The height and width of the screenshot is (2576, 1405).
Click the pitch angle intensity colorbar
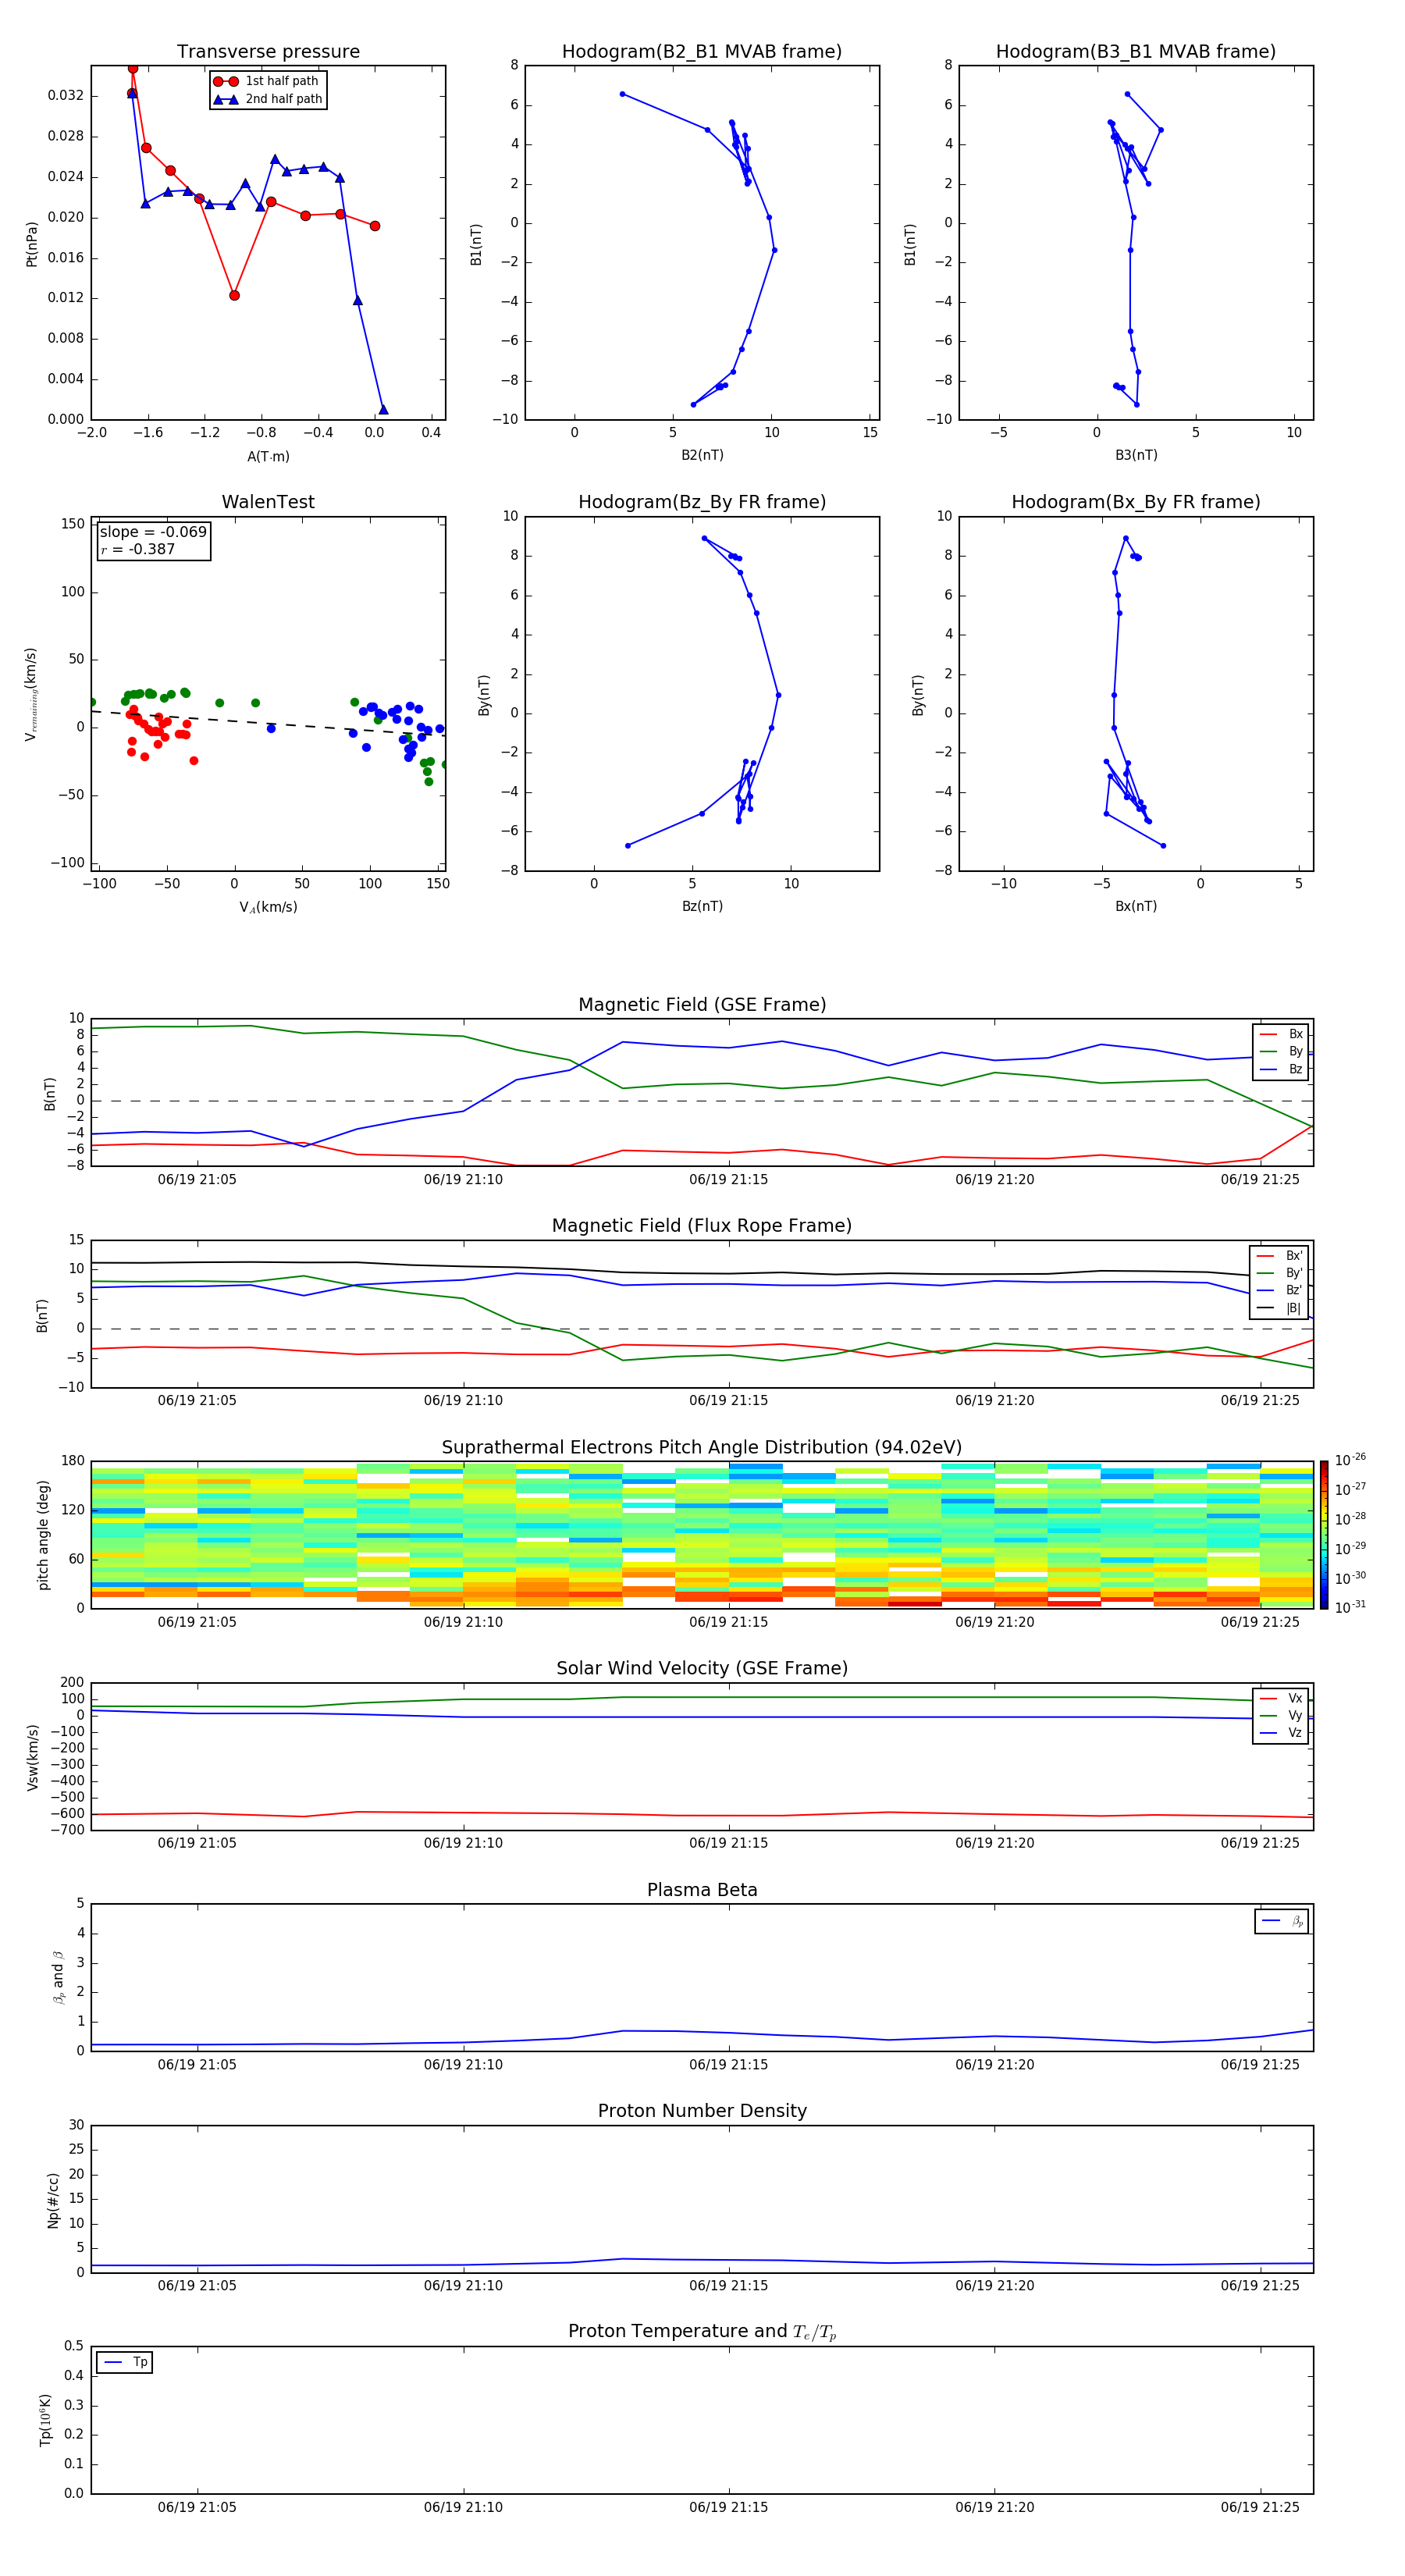(x=1324, y=1534)
